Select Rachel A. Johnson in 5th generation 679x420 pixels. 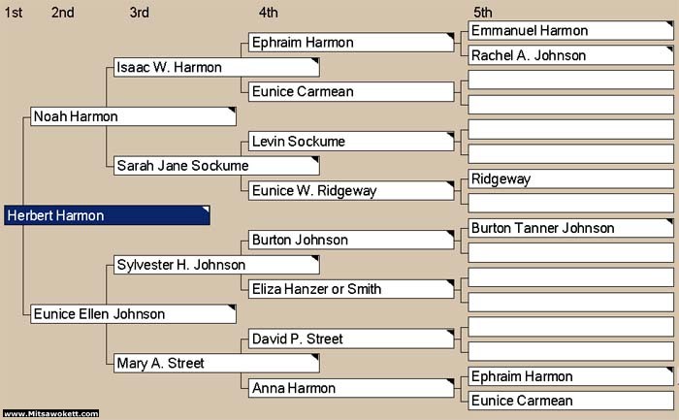tap(570, 55)
